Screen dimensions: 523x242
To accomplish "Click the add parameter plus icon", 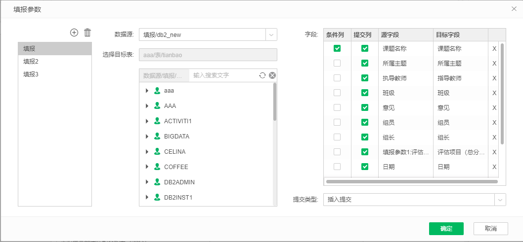I will click(74, 33).
